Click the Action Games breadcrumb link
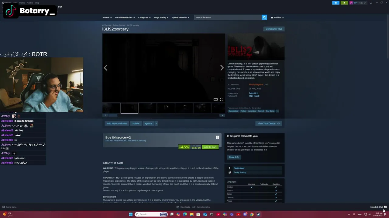The width and height of the screenshot is (389, 218). coord(119,25)
